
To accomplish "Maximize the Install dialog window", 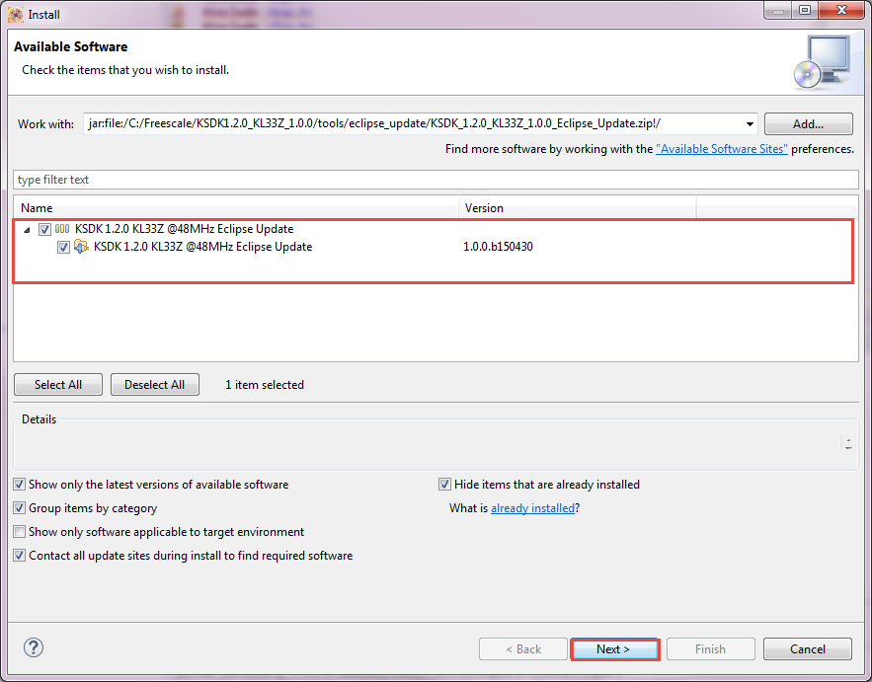I will (805, 10).
